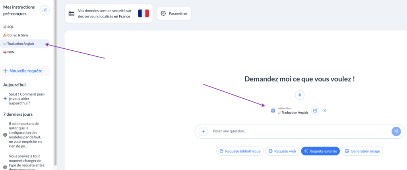
Task: Select the N8N pre-made instruction
Action: click(x=10, y=52)
